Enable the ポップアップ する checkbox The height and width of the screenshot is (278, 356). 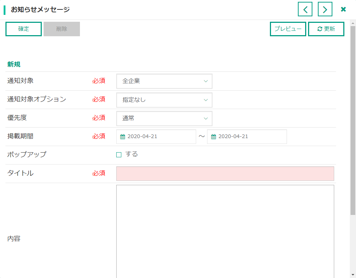pos(119,155)
